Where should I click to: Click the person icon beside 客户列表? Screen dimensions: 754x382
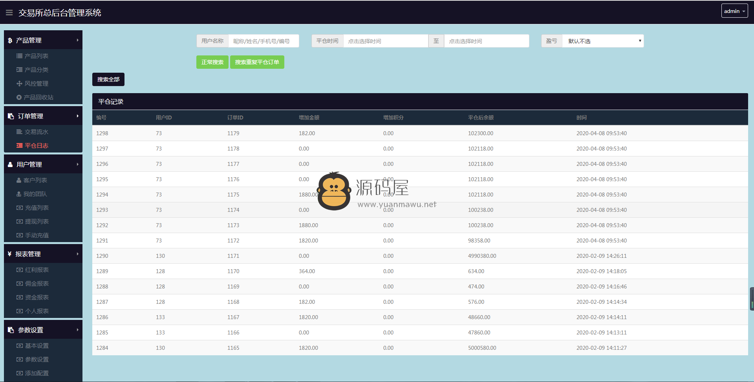coord(19,180)
